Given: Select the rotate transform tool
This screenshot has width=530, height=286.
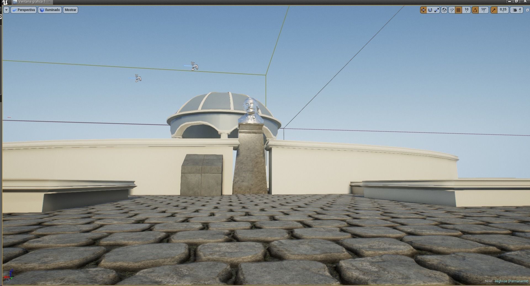Looking at the screenshot, I should [430, 10].
